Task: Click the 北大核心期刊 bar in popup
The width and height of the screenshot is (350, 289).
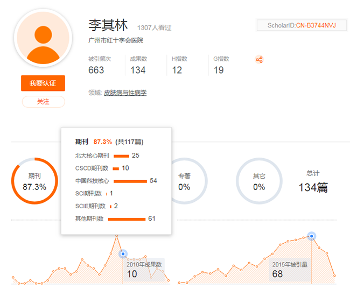Action: 121,156
